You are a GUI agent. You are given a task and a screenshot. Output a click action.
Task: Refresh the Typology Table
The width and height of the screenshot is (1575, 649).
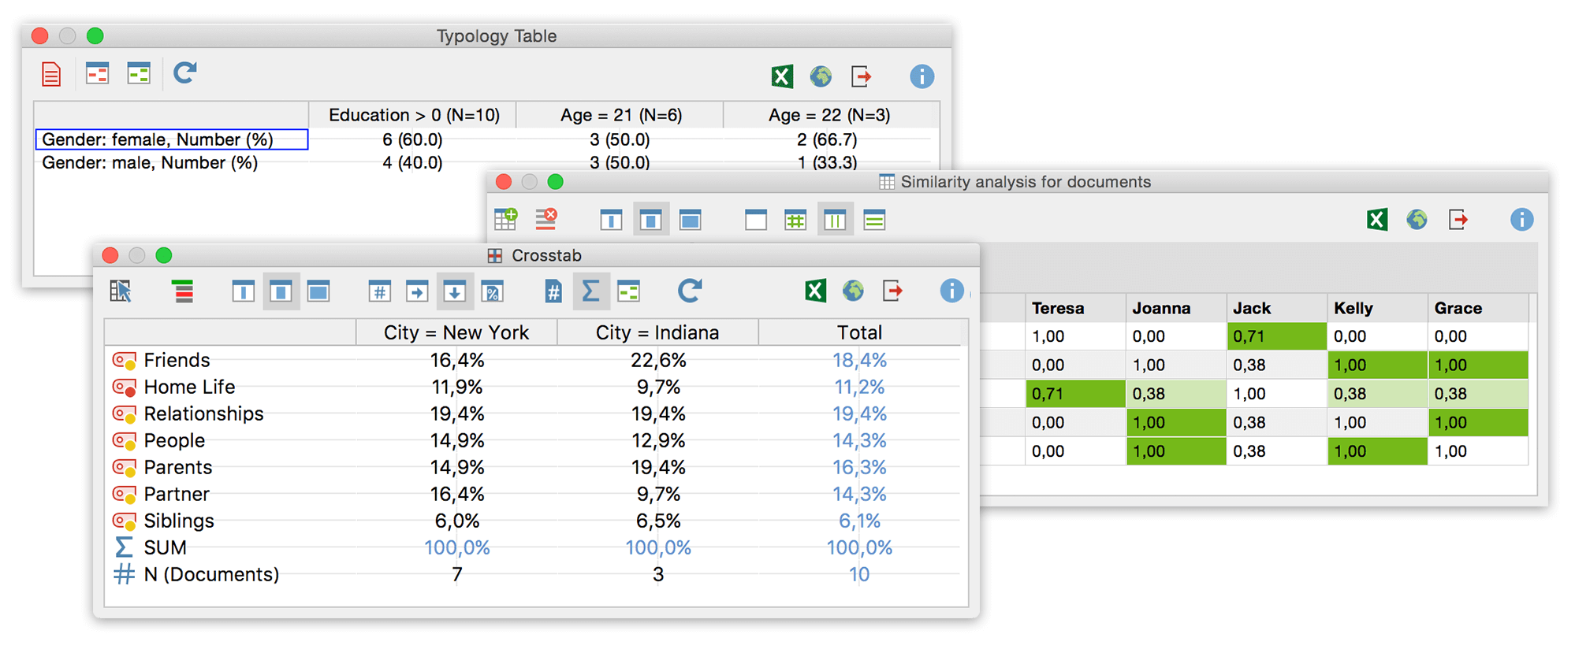coord(184,73)
